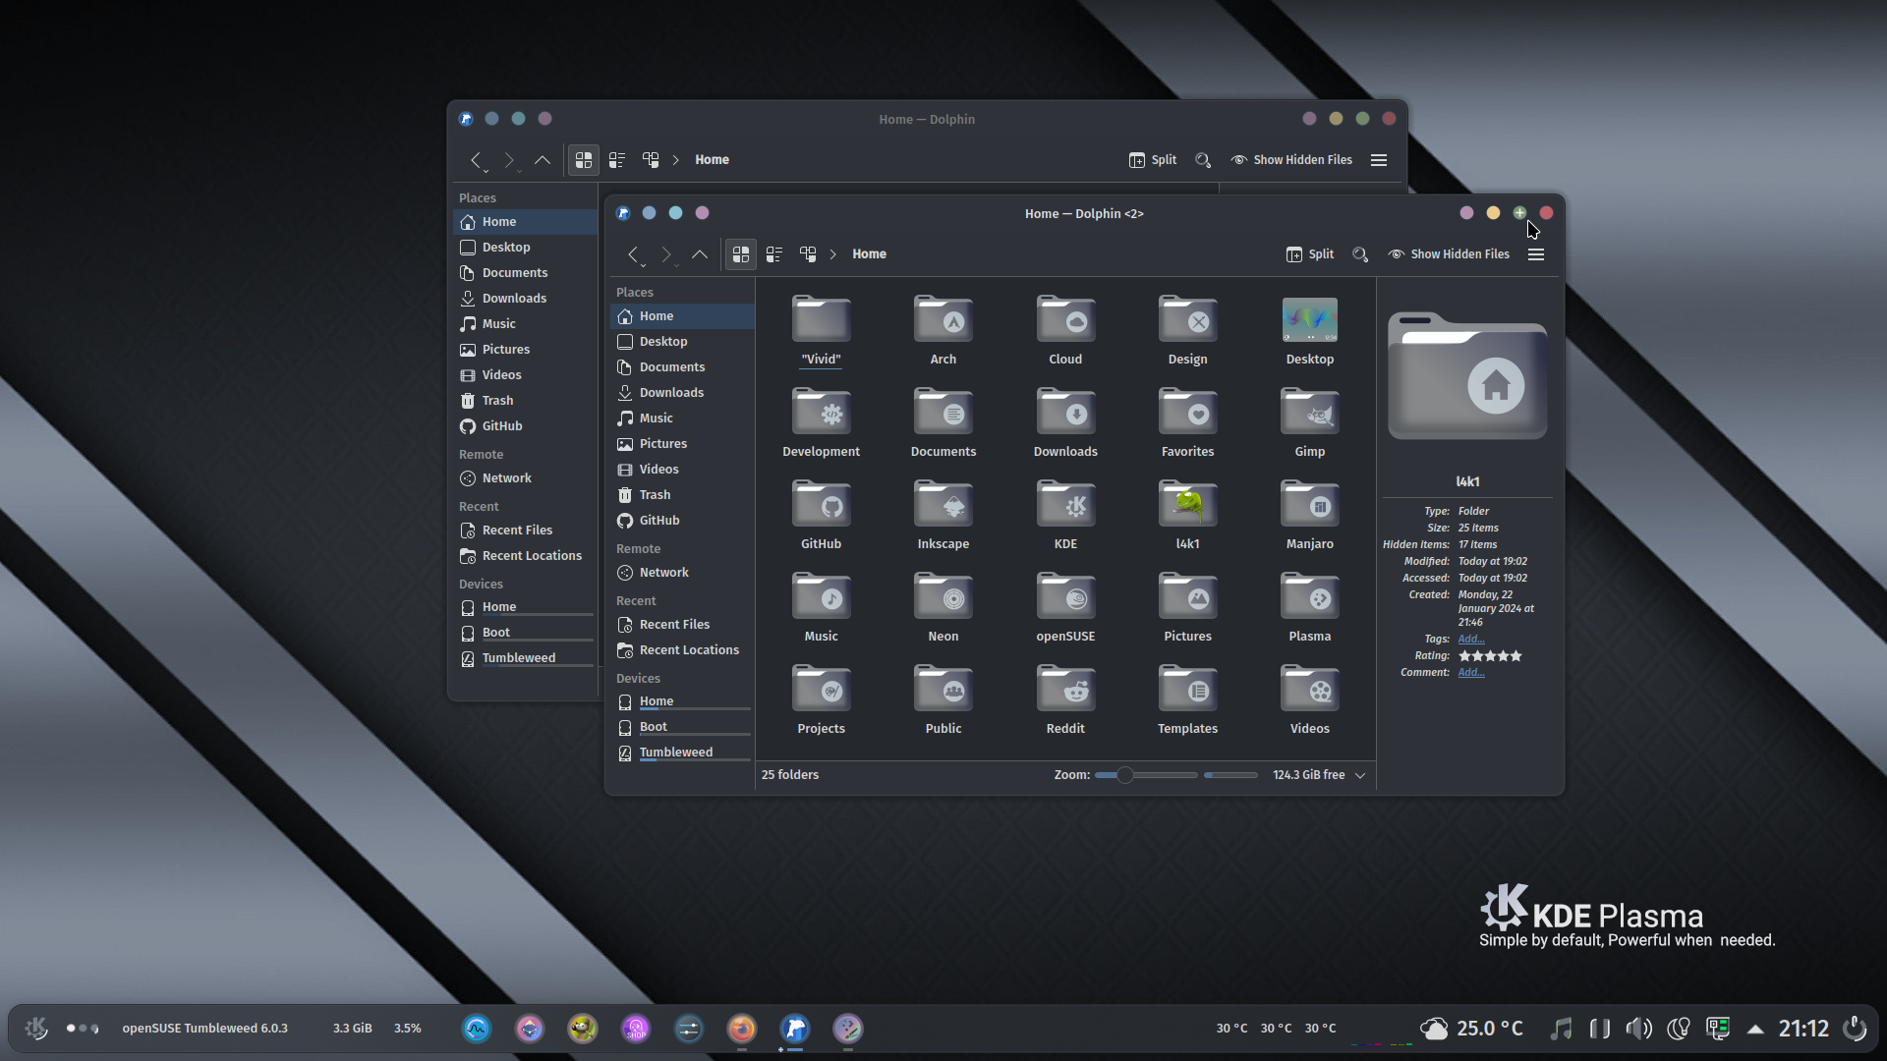The width and height of the screenshot is (1887, 1061).
Task: Switch to compact view in back Dolphin window
Action: (617, 160)
